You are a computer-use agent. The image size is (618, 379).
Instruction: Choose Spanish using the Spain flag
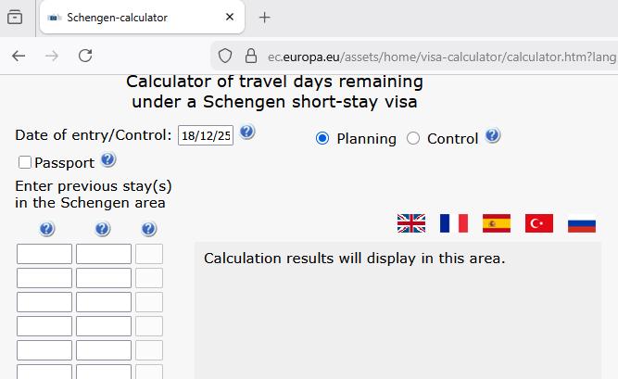tap(497, 223)
